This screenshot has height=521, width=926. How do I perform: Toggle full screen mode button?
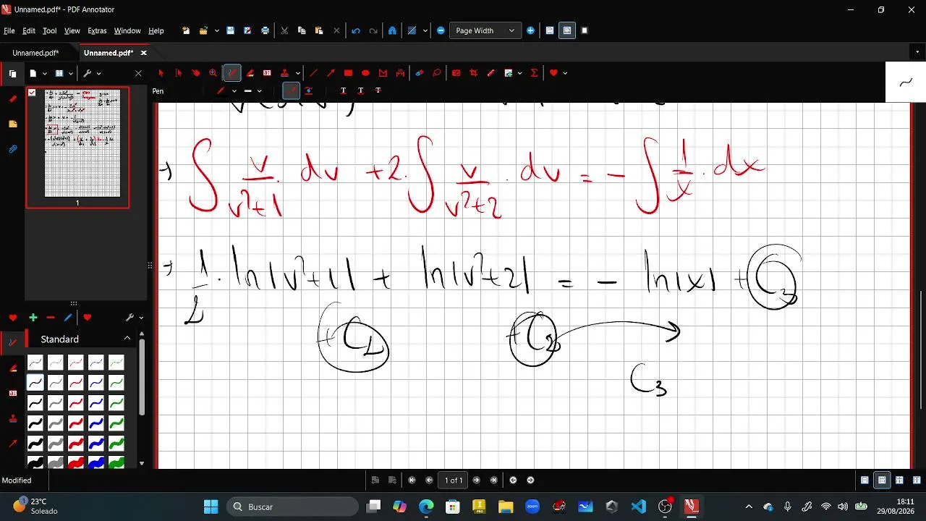pyautogui.click(x=585, y=30)
